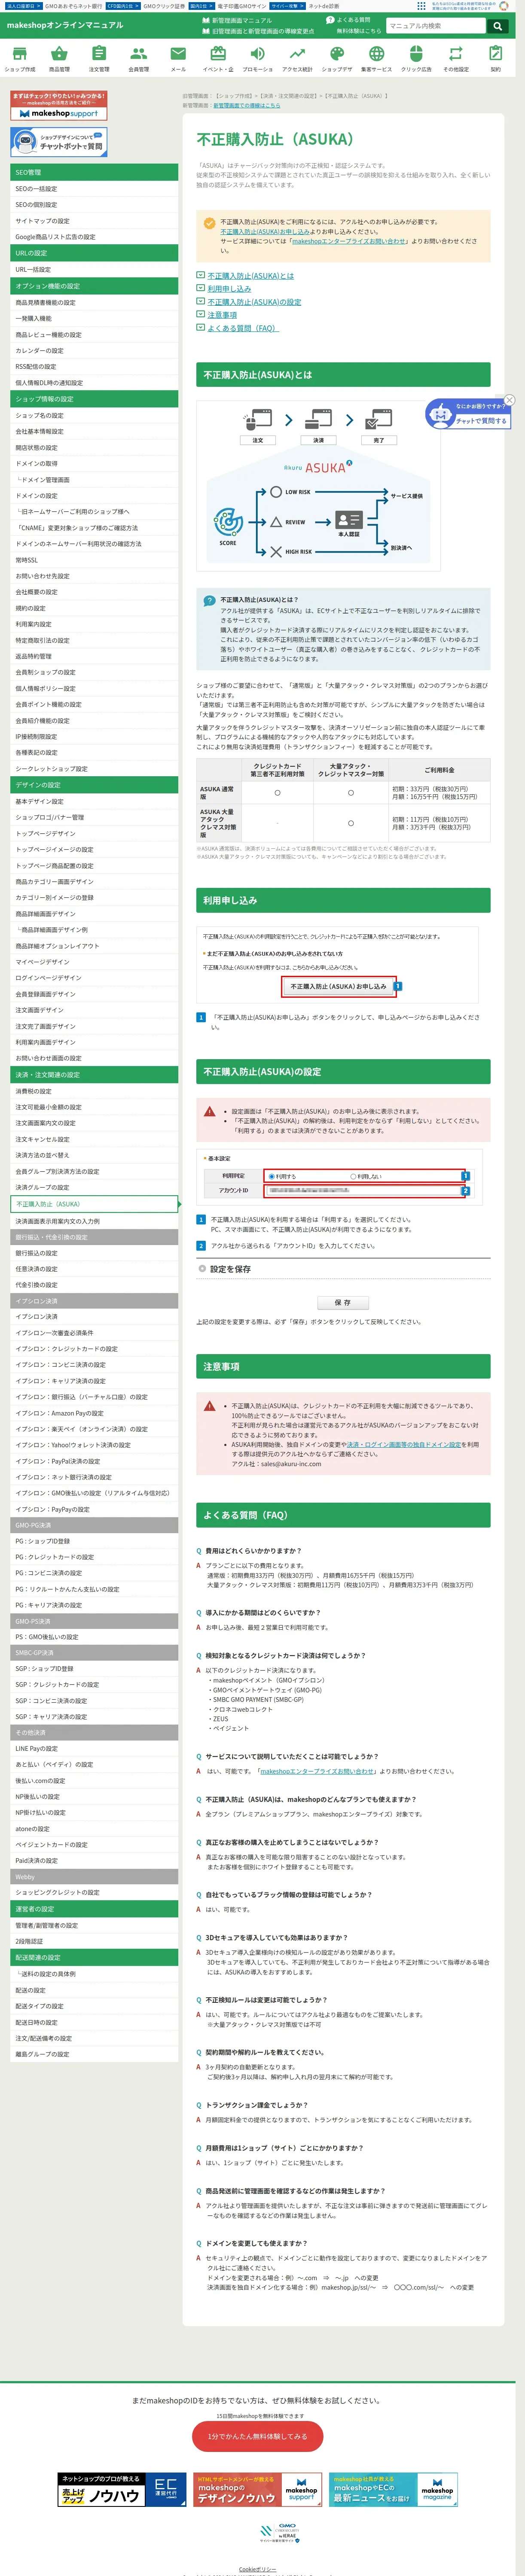
Task: Open the イベント・企 calendar icon
Action: coord(218,59)
